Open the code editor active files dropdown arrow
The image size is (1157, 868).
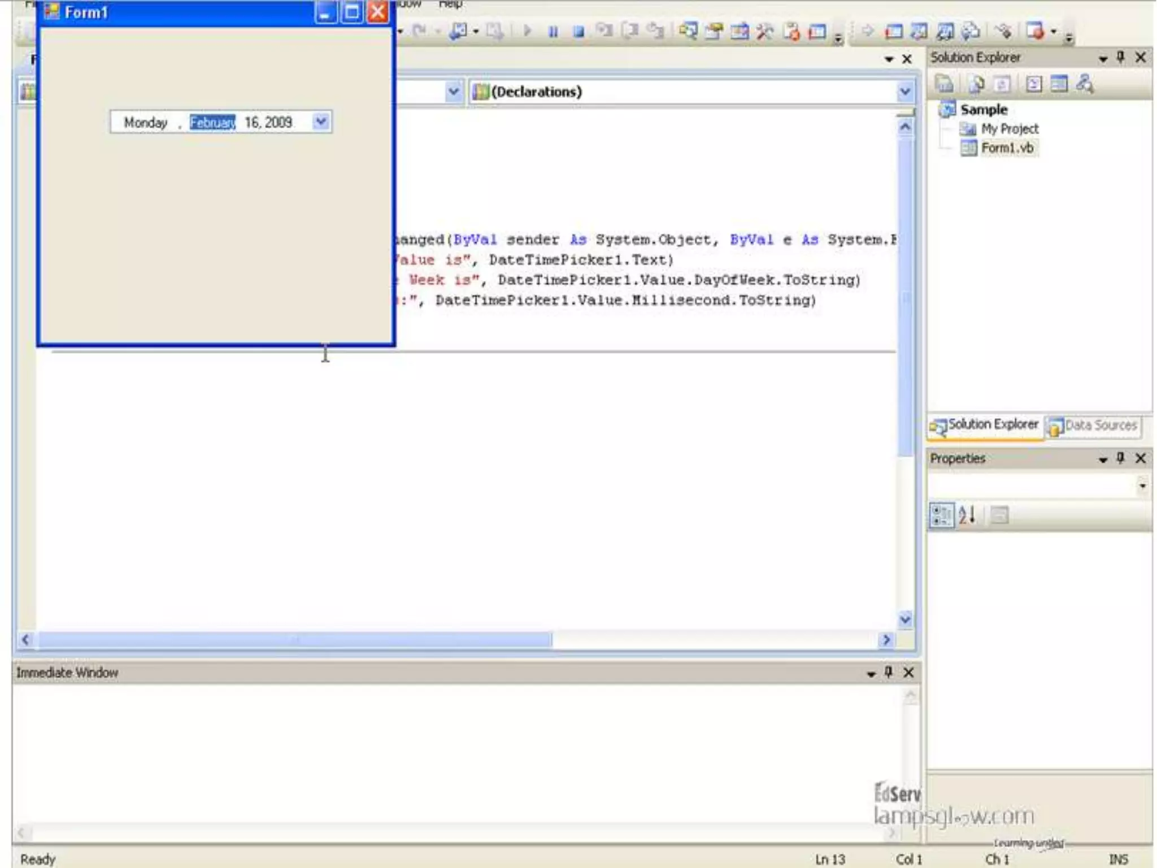(889, 59)
